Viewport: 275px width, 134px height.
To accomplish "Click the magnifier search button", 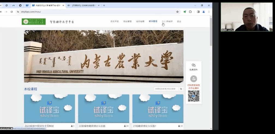I will [x=181, y=89].
